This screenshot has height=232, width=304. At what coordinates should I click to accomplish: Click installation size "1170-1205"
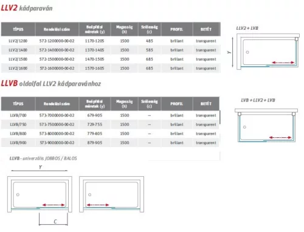[x=94, y=41]
